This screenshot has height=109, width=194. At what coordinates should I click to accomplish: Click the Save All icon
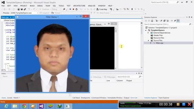click(25, 9)
